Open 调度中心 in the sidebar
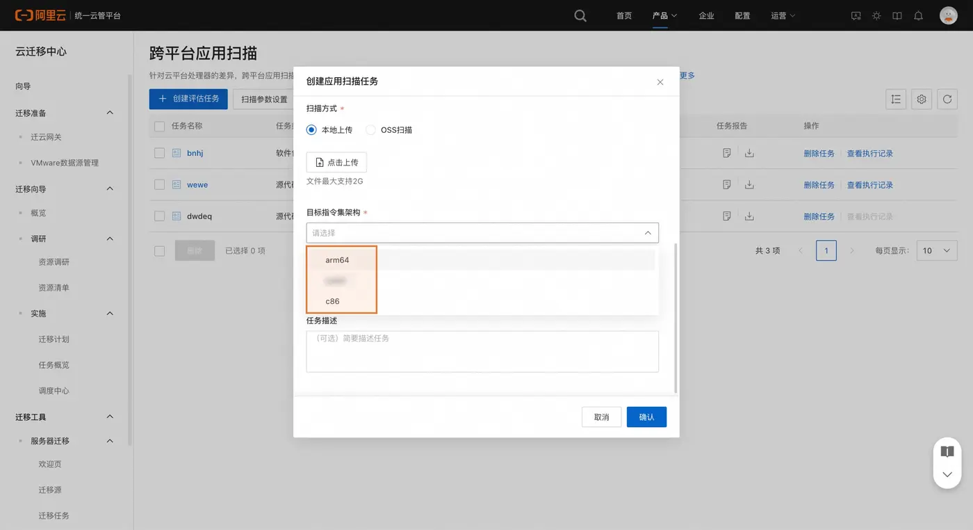This screenshot has height=530, width=973. pyautogui.click(x=54, y=391)
